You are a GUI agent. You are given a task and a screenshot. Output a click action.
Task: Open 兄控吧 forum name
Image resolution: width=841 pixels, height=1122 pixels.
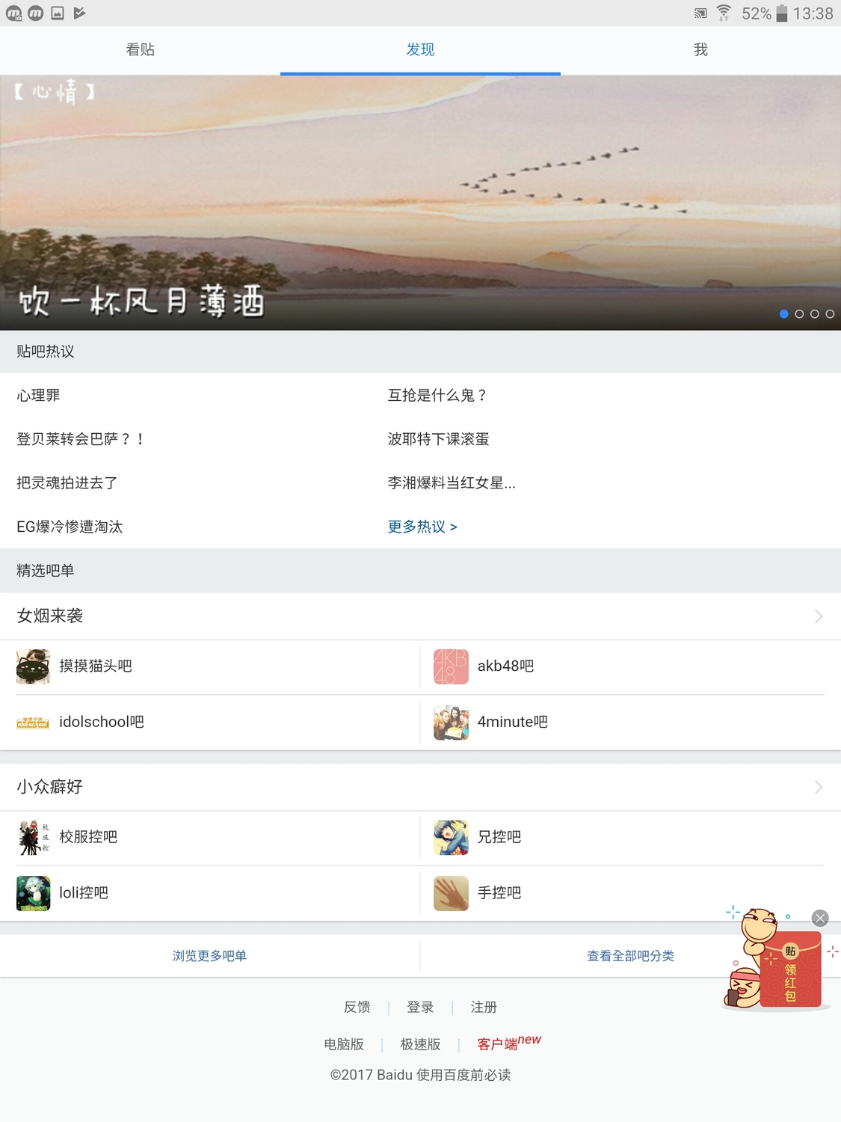499,837
